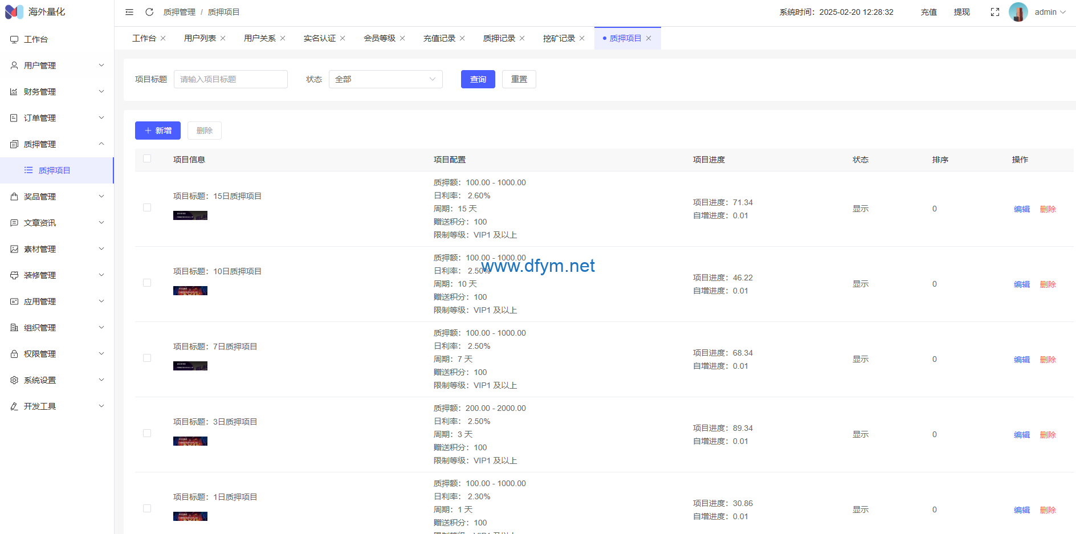
Task: Click the 系统设置 gear icon
Action: (14, 380)
